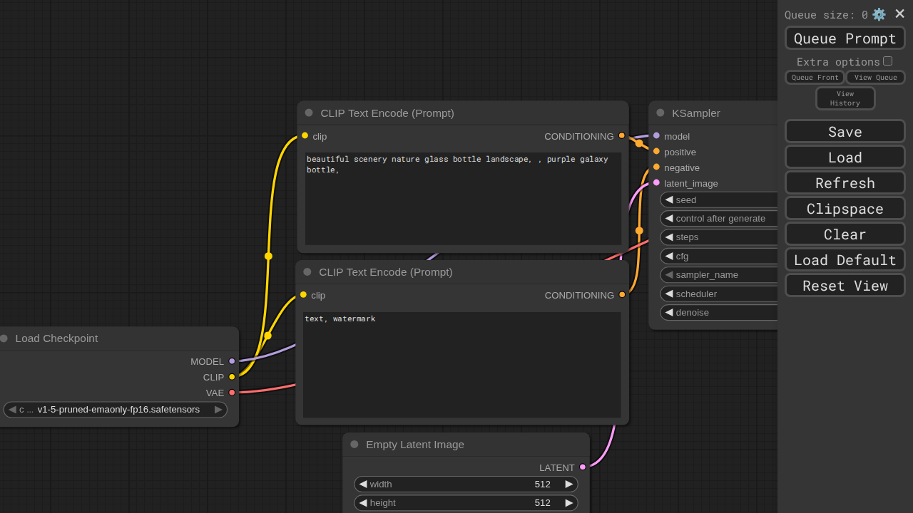Open View History panel
The image size is (913, 513).
(x=845, y=98)
